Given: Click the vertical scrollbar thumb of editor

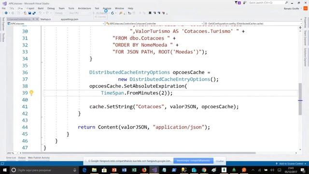Looking at the screenshot, I should click(x=300, y=99).
